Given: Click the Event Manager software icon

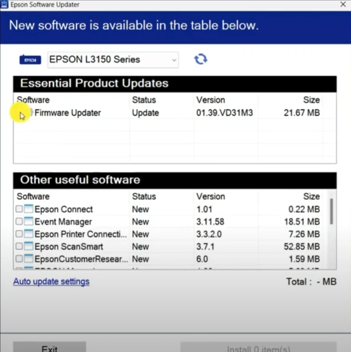Looking at the screenshot, I should tap(28, 222).
